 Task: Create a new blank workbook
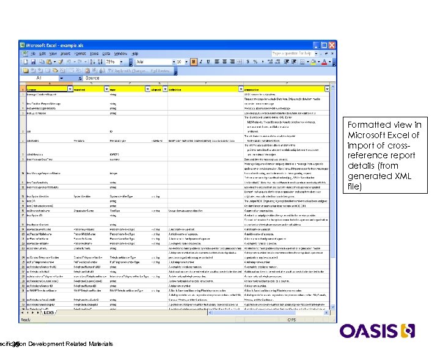[x=26, y=62]
